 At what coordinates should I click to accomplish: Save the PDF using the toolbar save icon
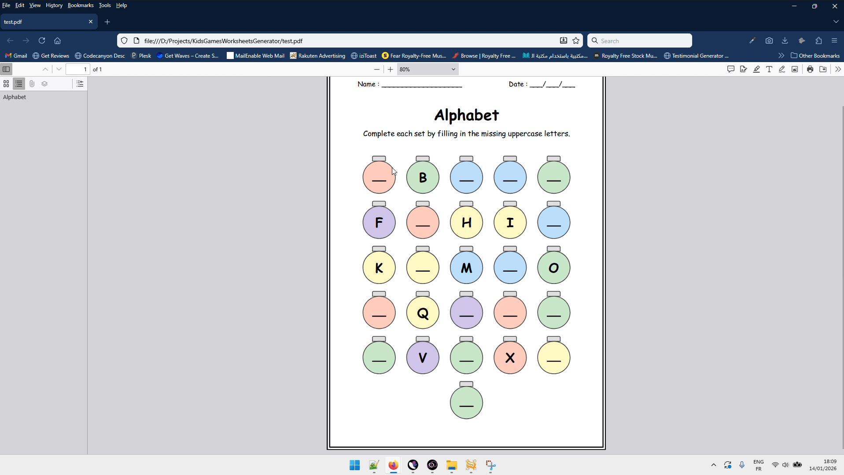pyautogui.click(x=823, y=69)
